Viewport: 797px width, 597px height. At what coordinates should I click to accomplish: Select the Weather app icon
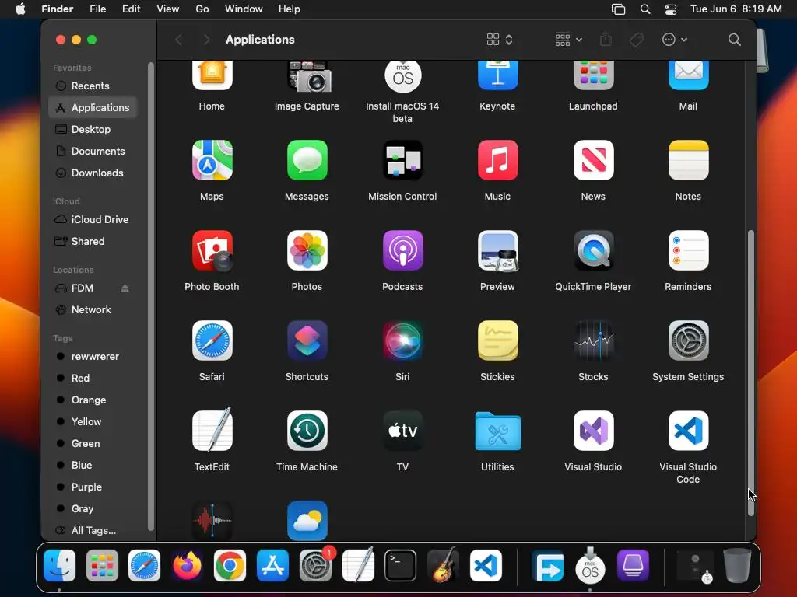[x=307, y=520]
